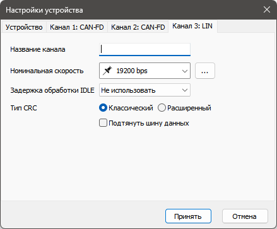Click the Классический label text
This screenshot has height=229, width=277.
(131, 108)
